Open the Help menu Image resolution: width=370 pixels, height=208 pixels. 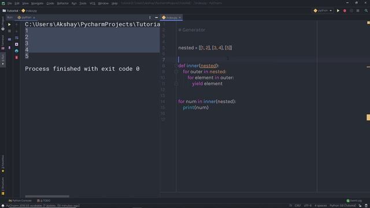114,3
